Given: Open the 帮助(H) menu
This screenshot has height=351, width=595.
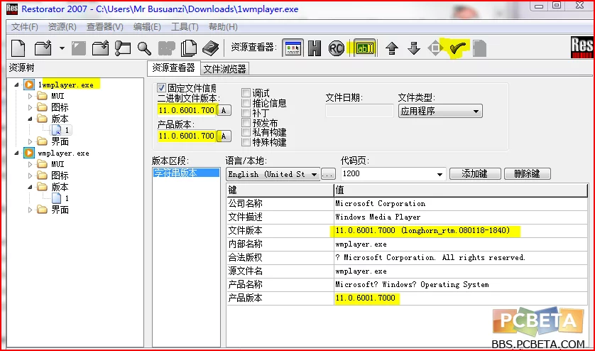Looking at the screenshot, I should [223, 27].
